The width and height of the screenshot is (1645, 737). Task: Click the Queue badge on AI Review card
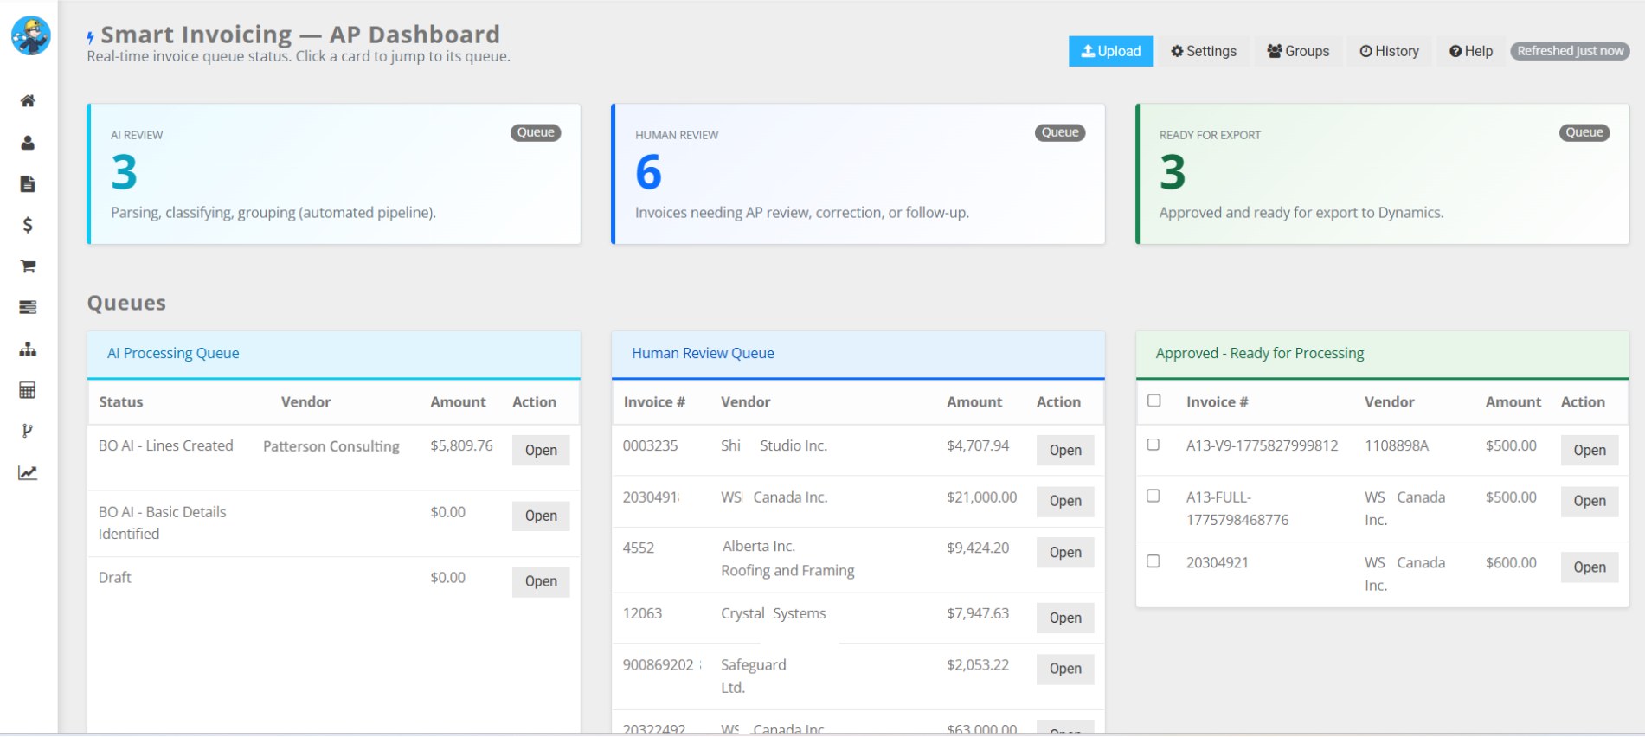(x=536, y=132)
